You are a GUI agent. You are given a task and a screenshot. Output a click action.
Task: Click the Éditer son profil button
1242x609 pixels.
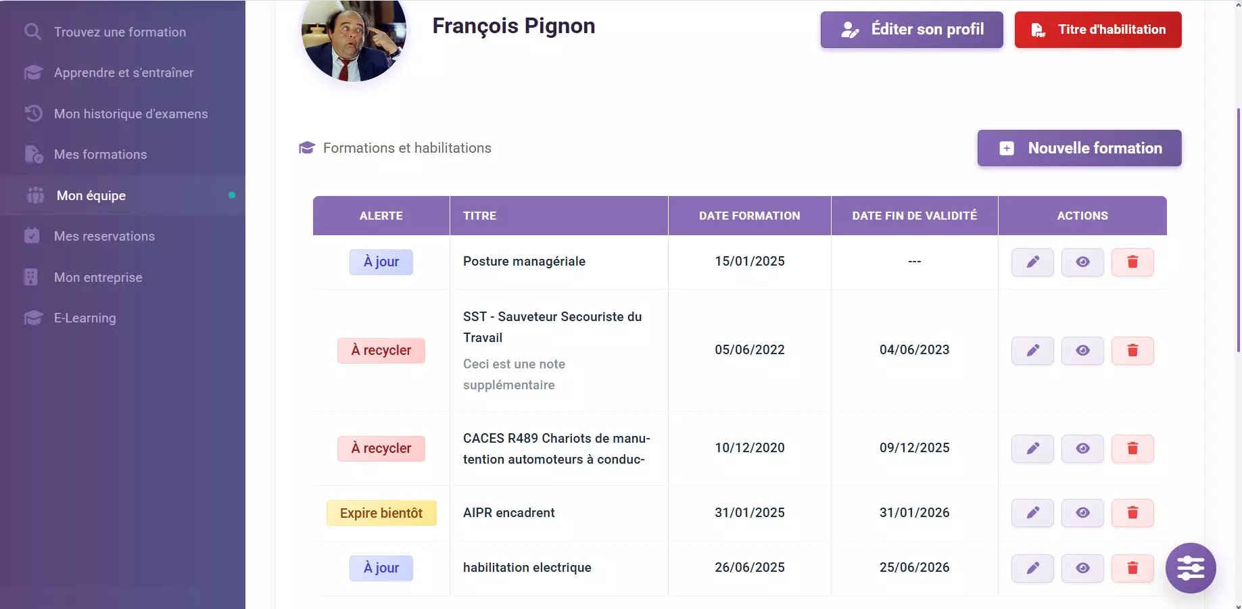point(911,30)
